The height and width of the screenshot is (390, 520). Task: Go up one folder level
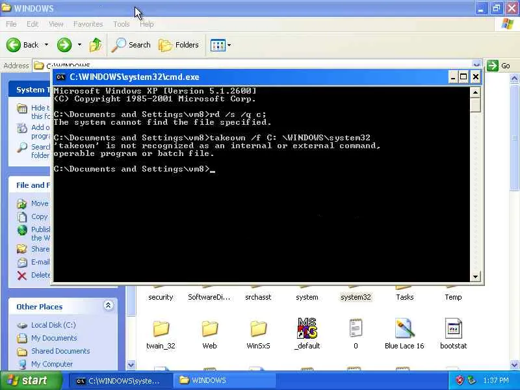coord(96,45)
